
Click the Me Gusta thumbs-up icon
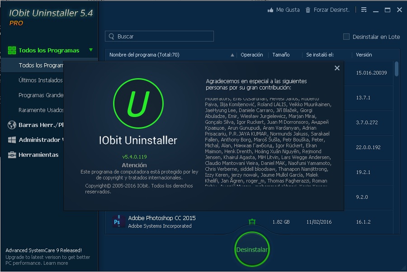(x=270, y=10)
